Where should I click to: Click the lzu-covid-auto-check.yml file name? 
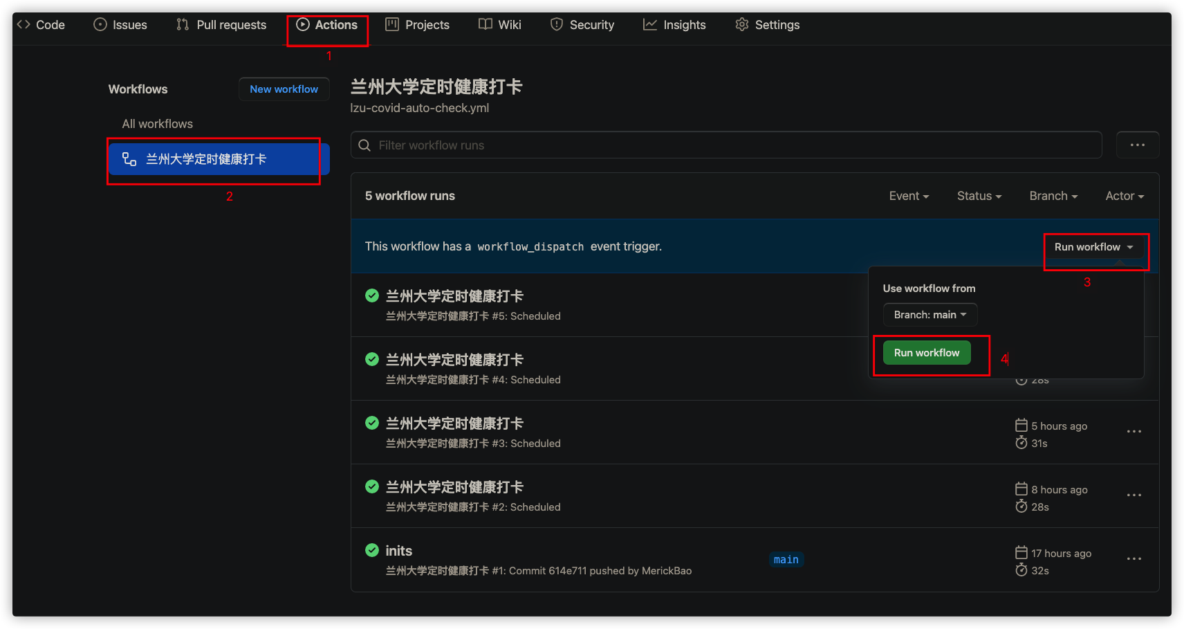pyautogui.click(x=420, y=108)
